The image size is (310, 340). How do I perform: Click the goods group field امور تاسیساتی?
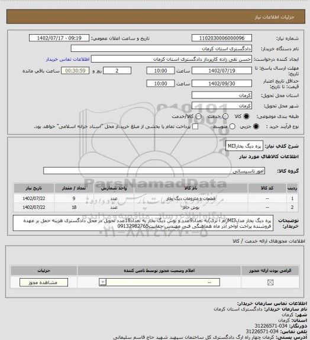click(x=154, y=171)
